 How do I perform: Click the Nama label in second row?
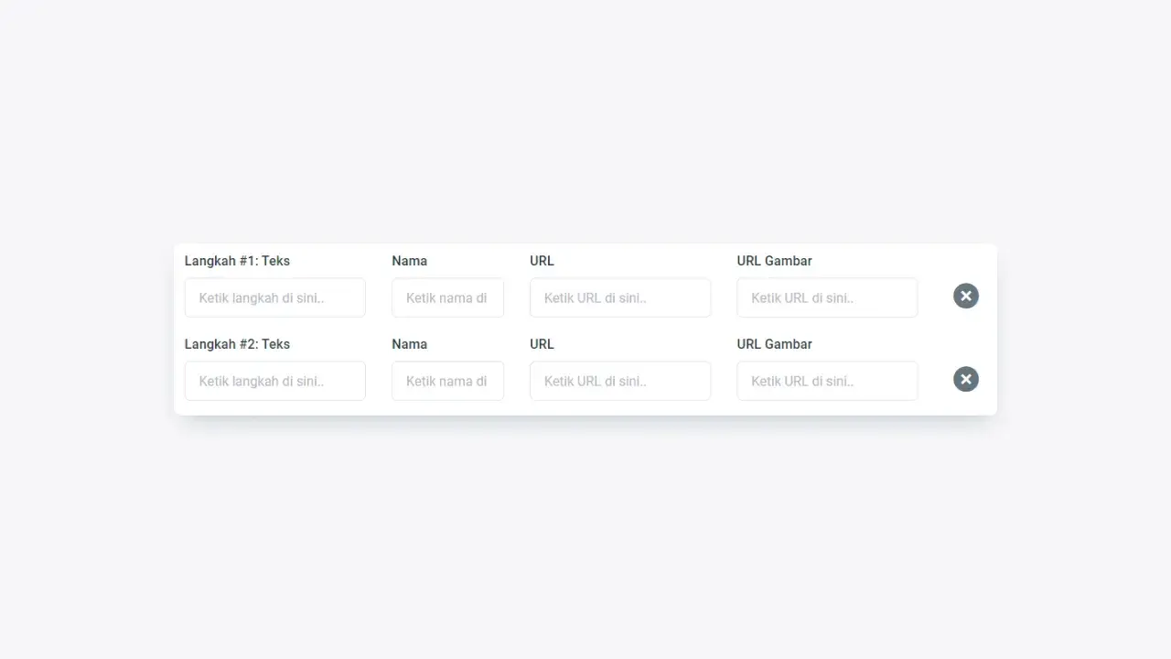tap(409, 344)
